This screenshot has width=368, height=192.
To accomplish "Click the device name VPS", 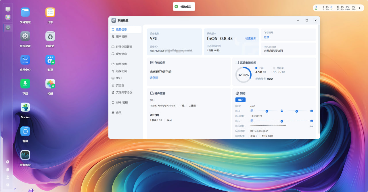I will pos(153,38).
